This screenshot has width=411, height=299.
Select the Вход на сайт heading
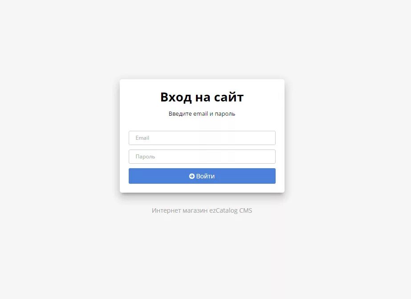coord(202,97)
